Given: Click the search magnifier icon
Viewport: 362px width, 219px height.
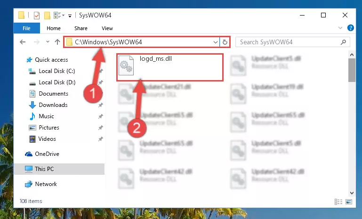Looking at the screenshot, I should (x=343, y=42).
